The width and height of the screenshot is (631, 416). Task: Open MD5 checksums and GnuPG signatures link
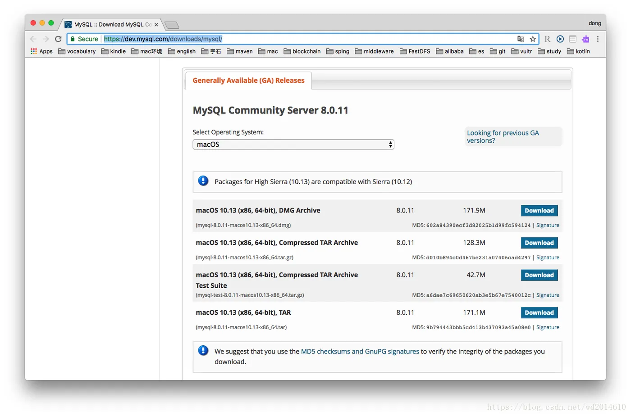click(360, 352)
